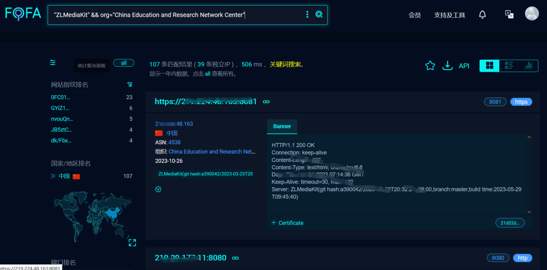Click the all link in the results note
Image resolution: width=547 pixels, height=270 pixels.
[208, 74]
